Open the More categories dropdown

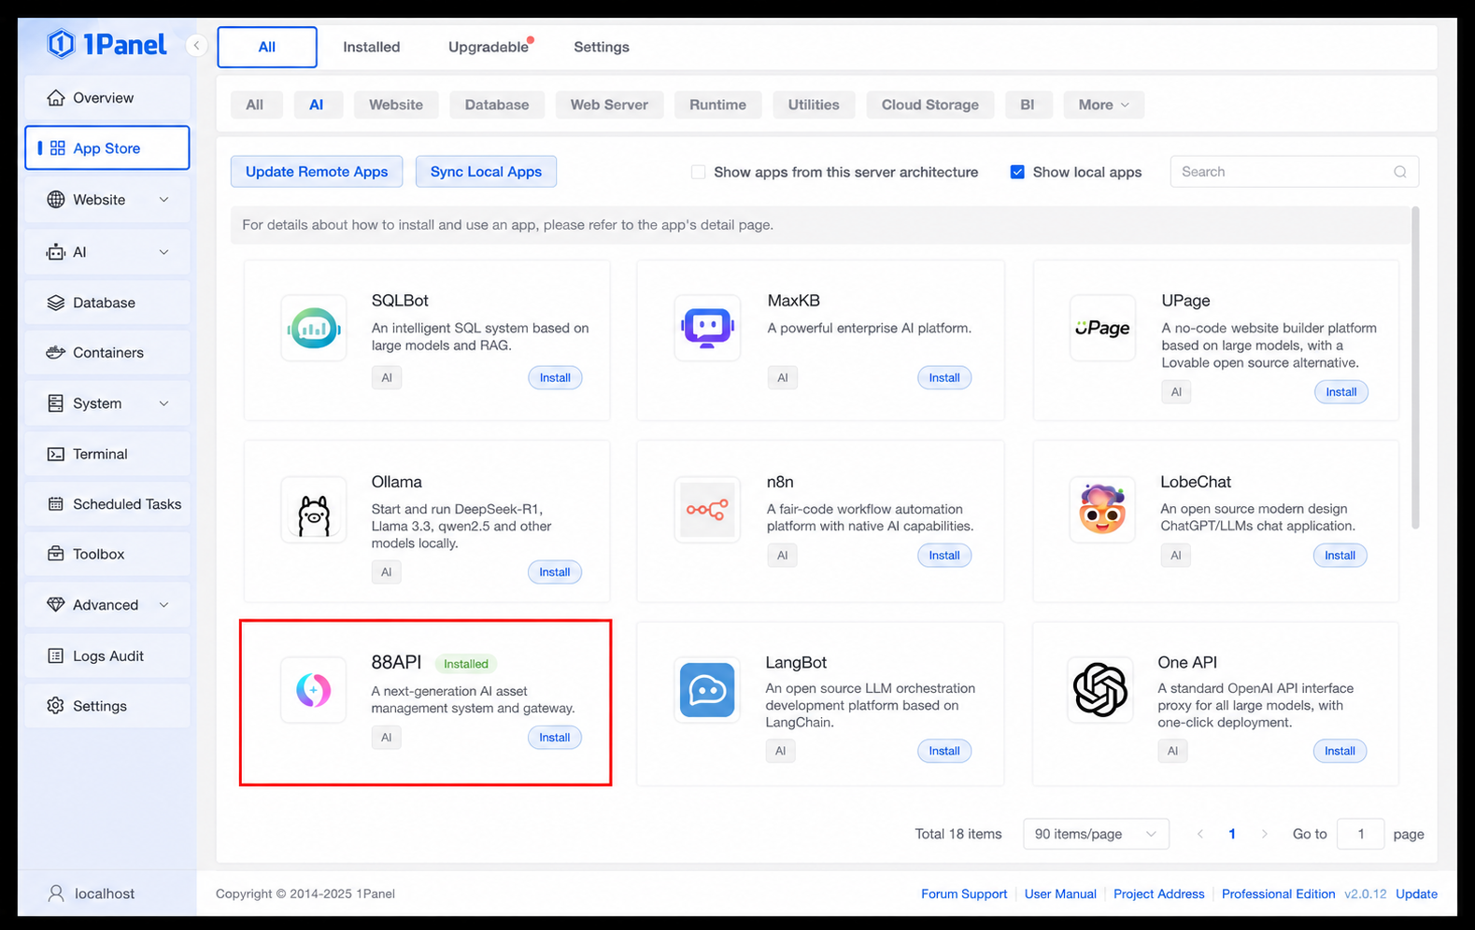coord(1104,105)
